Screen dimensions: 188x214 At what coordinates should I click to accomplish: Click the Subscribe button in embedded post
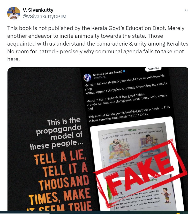(153, 69)
